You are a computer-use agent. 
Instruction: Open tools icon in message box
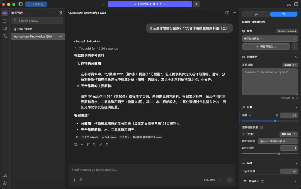[81, 180]
